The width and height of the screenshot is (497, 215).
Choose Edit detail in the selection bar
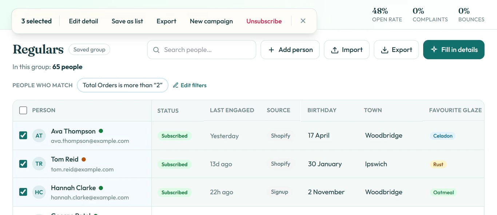point(83,21)
